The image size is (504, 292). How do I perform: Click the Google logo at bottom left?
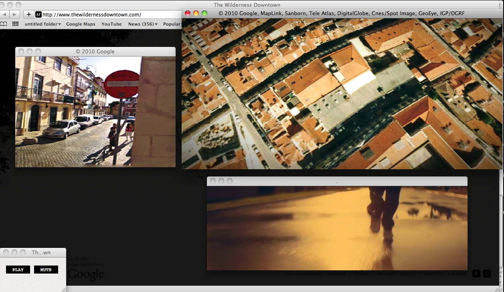[86, 274]
